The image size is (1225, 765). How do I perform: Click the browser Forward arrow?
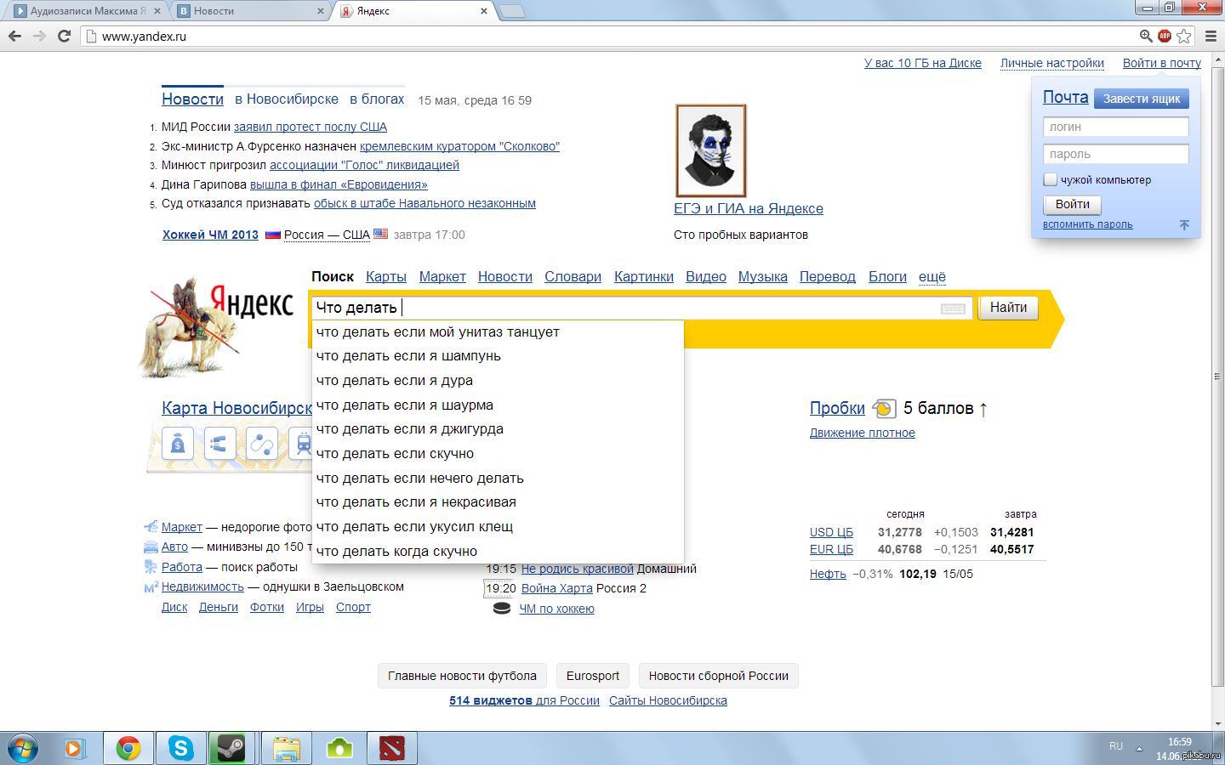pyautogui.click(x=39, y=36)
